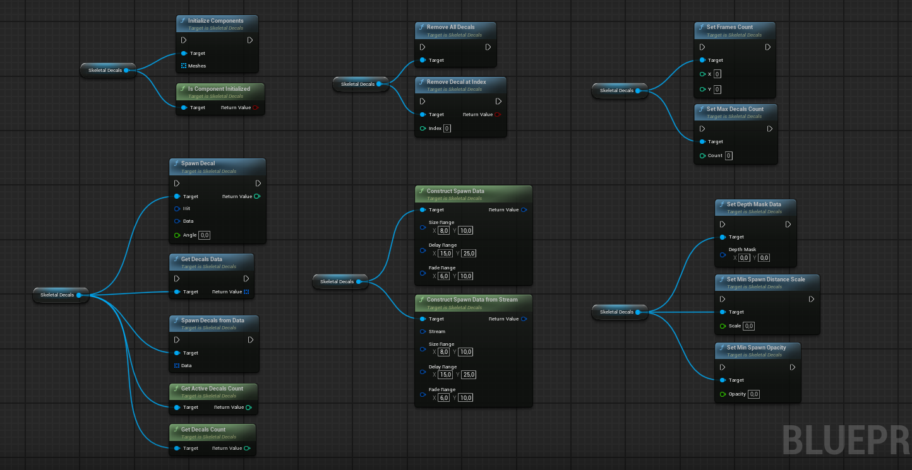912x470 pixels.
Task: Edit the Y value on Set Frames Count
Action: [x=717, y=89]
